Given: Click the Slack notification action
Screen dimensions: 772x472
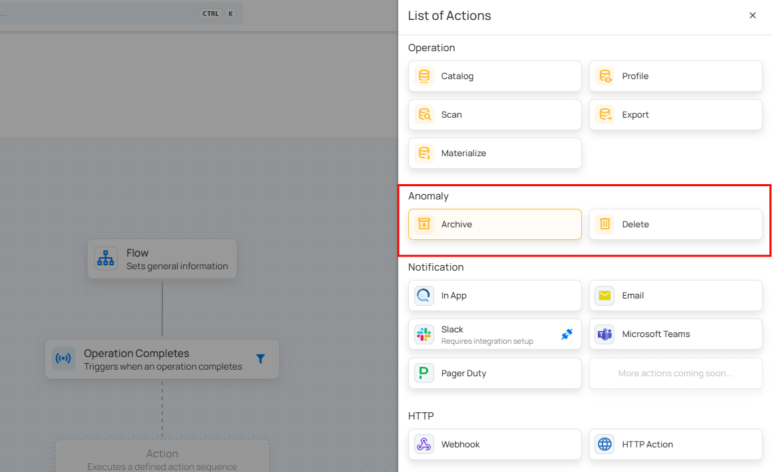Looking at the screenshot, I should 485,334.
